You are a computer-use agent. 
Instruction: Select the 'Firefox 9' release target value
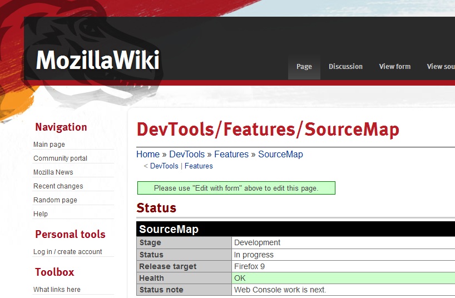[249, 266]
